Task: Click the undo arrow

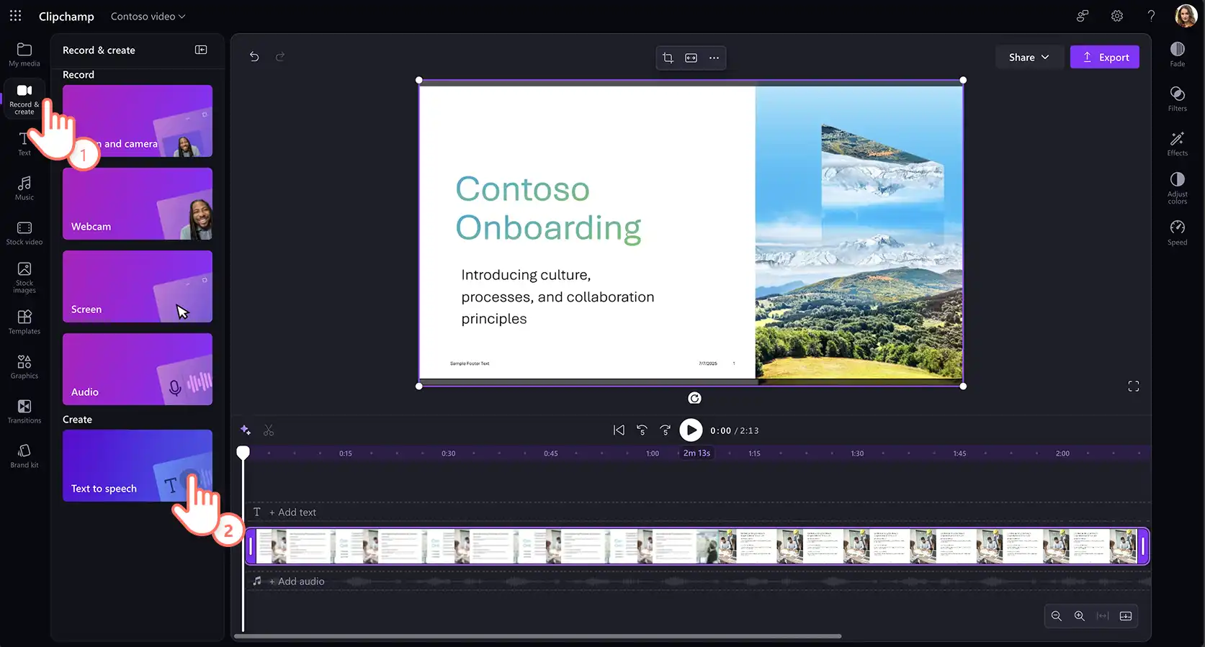Action: pyautogui.click(x=254, y=56)
